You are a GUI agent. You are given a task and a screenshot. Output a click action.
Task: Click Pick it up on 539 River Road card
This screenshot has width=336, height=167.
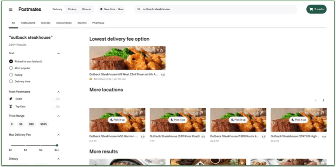pyautogui.click(x=177, y=120)
